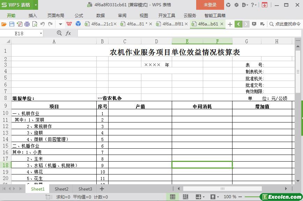The width and height of the screenshot is (303, 201).
Task: Open print preview icon
Action: 35,24
